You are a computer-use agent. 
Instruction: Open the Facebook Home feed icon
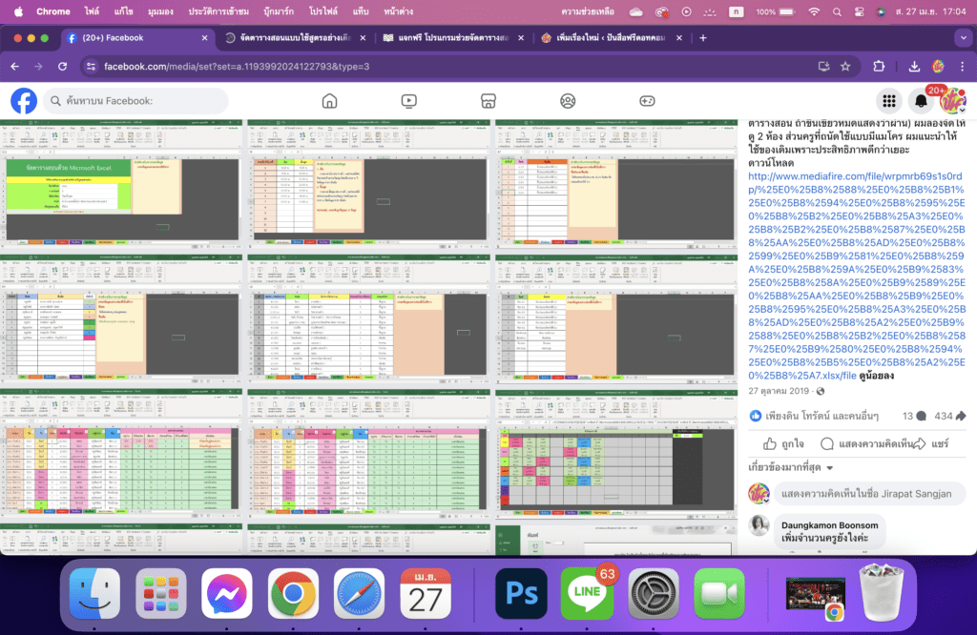(x=329, y=101)
